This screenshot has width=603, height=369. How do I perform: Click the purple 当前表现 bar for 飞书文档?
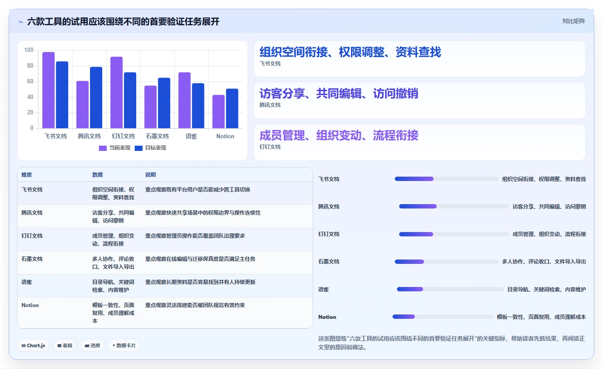pyautogui.click(x=48, y=90)
